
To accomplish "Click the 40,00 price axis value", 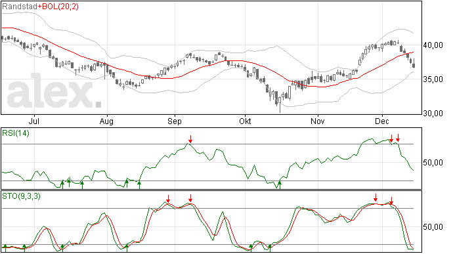I will pyautogui.click(x=433, y=45).
